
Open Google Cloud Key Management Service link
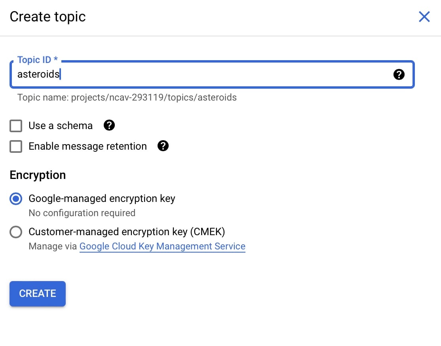162,246
